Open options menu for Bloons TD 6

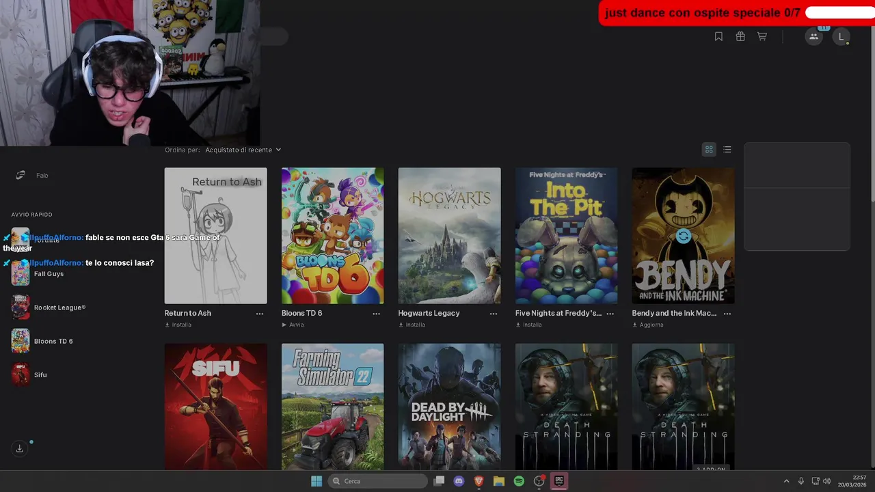pyautogui.click(x=377, y=314)
